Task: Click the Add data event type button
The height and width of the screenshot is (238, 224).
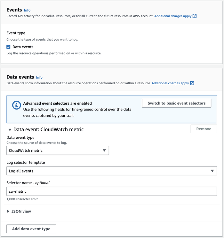Action: tap(31, 229)
